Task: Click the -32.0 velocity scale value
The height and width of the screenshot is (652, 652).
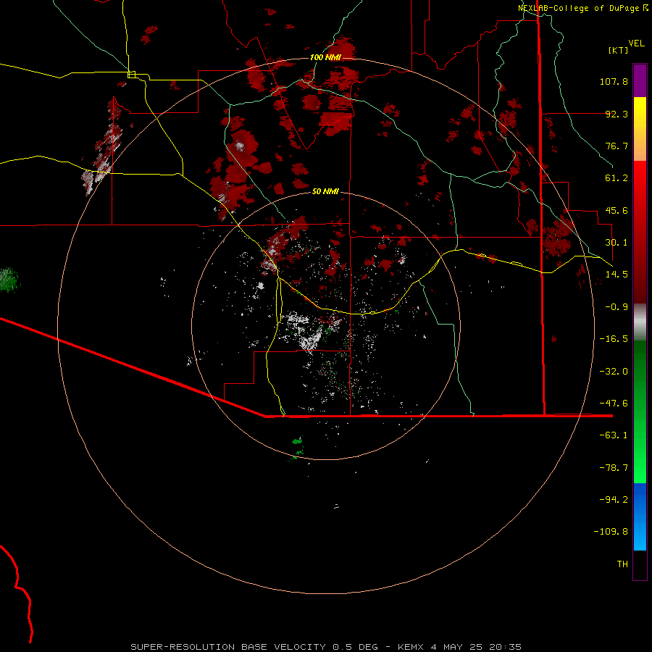Action: [614, 372]
